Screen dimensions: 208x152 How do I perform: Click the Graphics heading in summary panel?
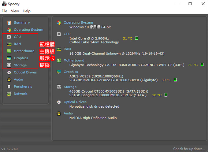(71, 72)
